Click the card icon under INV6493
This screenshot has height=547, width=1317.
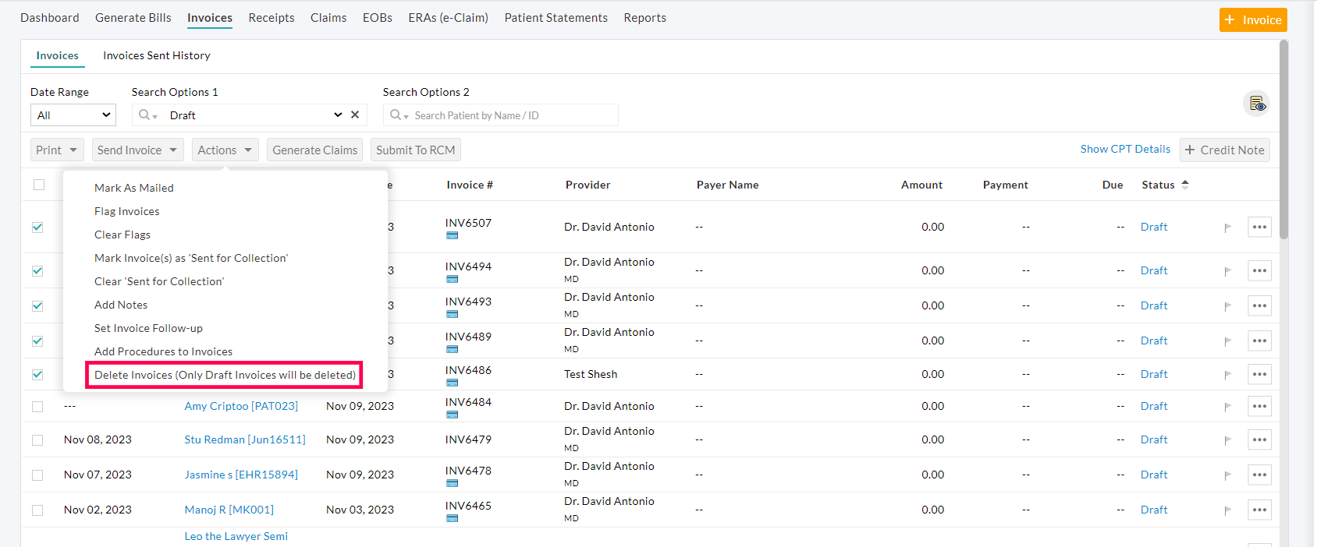pyautogui.click(x=452, y=314)
